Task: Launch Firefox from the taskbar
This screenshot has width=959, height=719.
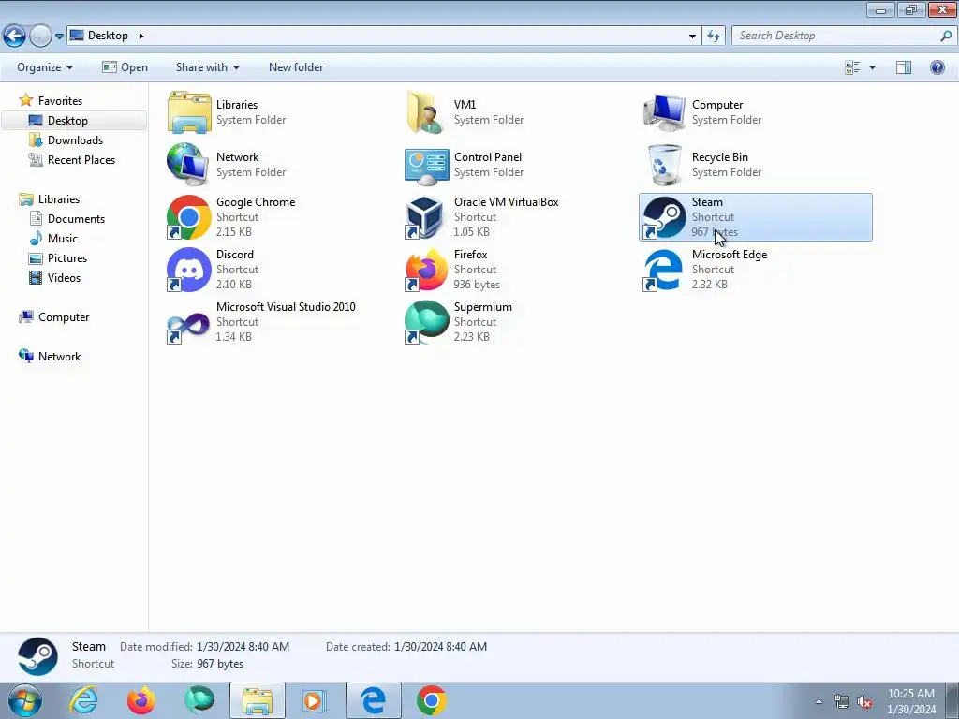Action: click(x=141, y=700)
